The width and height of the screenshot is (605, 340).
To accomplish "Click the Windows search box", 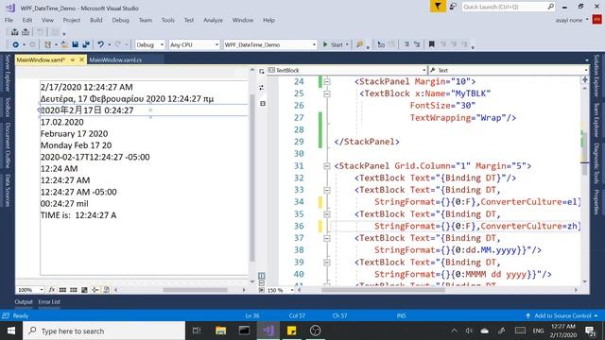I will 104,331.
